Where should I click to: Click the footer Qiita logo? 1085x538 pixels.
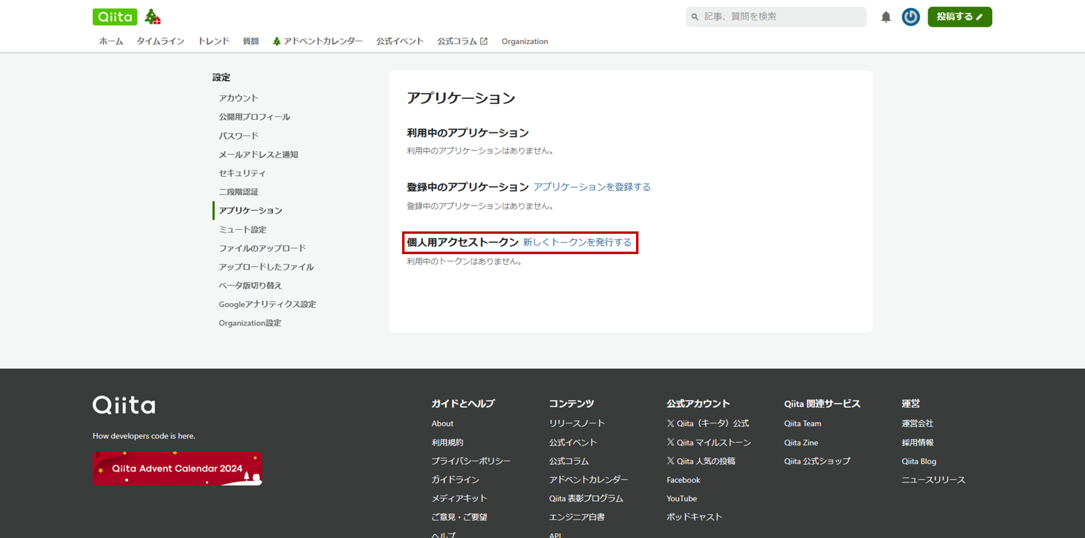124,405
